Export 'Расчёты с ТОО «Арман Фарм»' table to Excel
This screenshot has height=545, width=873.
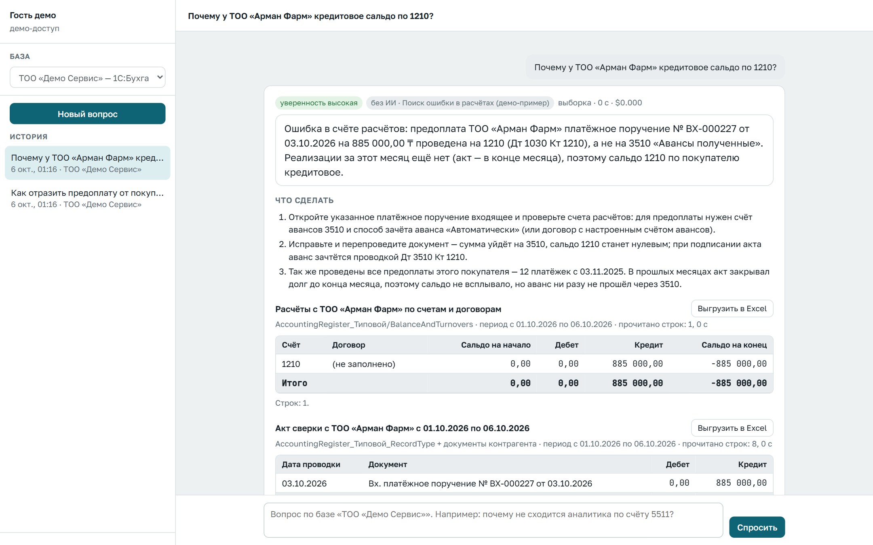click(x=732, y=309)
